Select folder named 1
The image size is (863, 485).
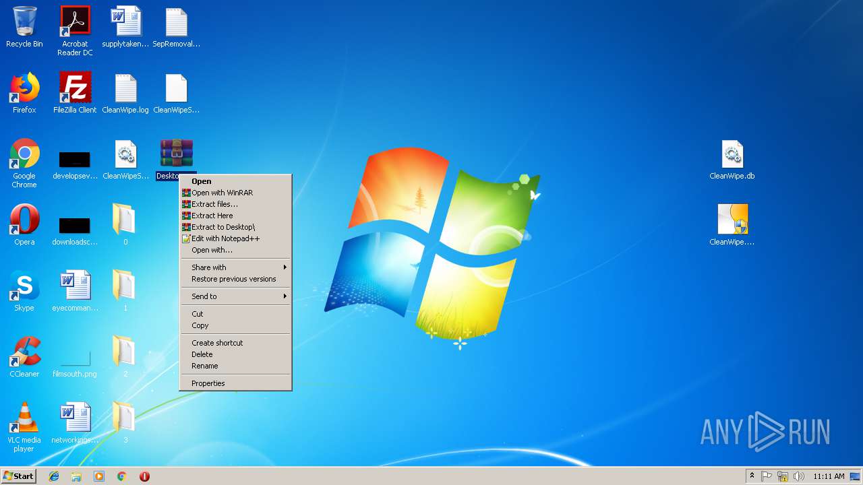[x=125, y=291]
